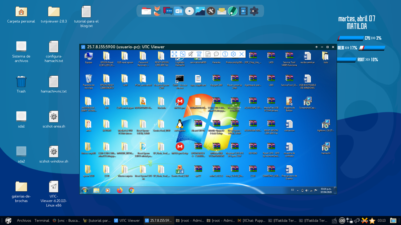Select ScreenshotCap... icon in remote desktop
401x225 pixels.
click(308, 103)
